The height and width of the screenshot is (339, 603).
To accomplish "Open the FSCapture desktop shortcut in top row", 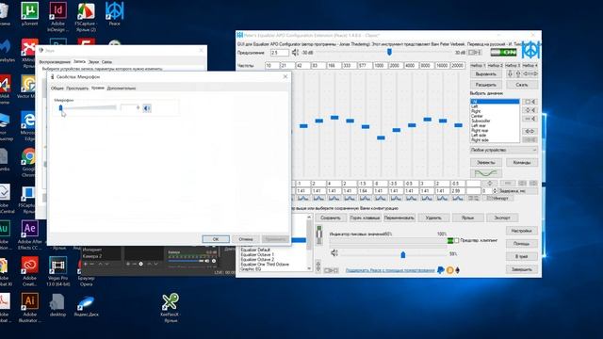I will coord(86,17).
